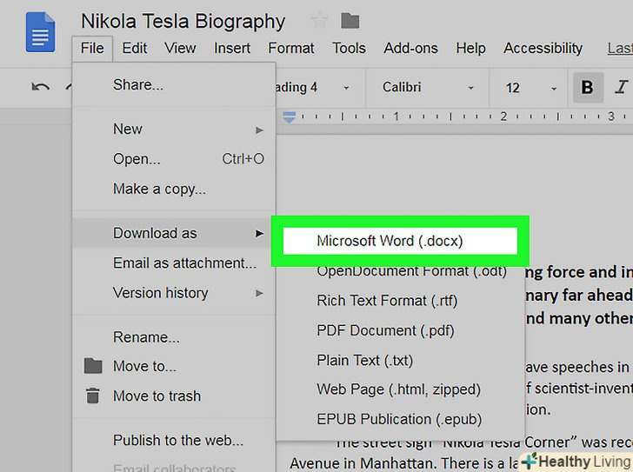Toggle Bold formatting button
Image resolution: width=633 pixels, height=472 pixels.
tap(588, 87)
